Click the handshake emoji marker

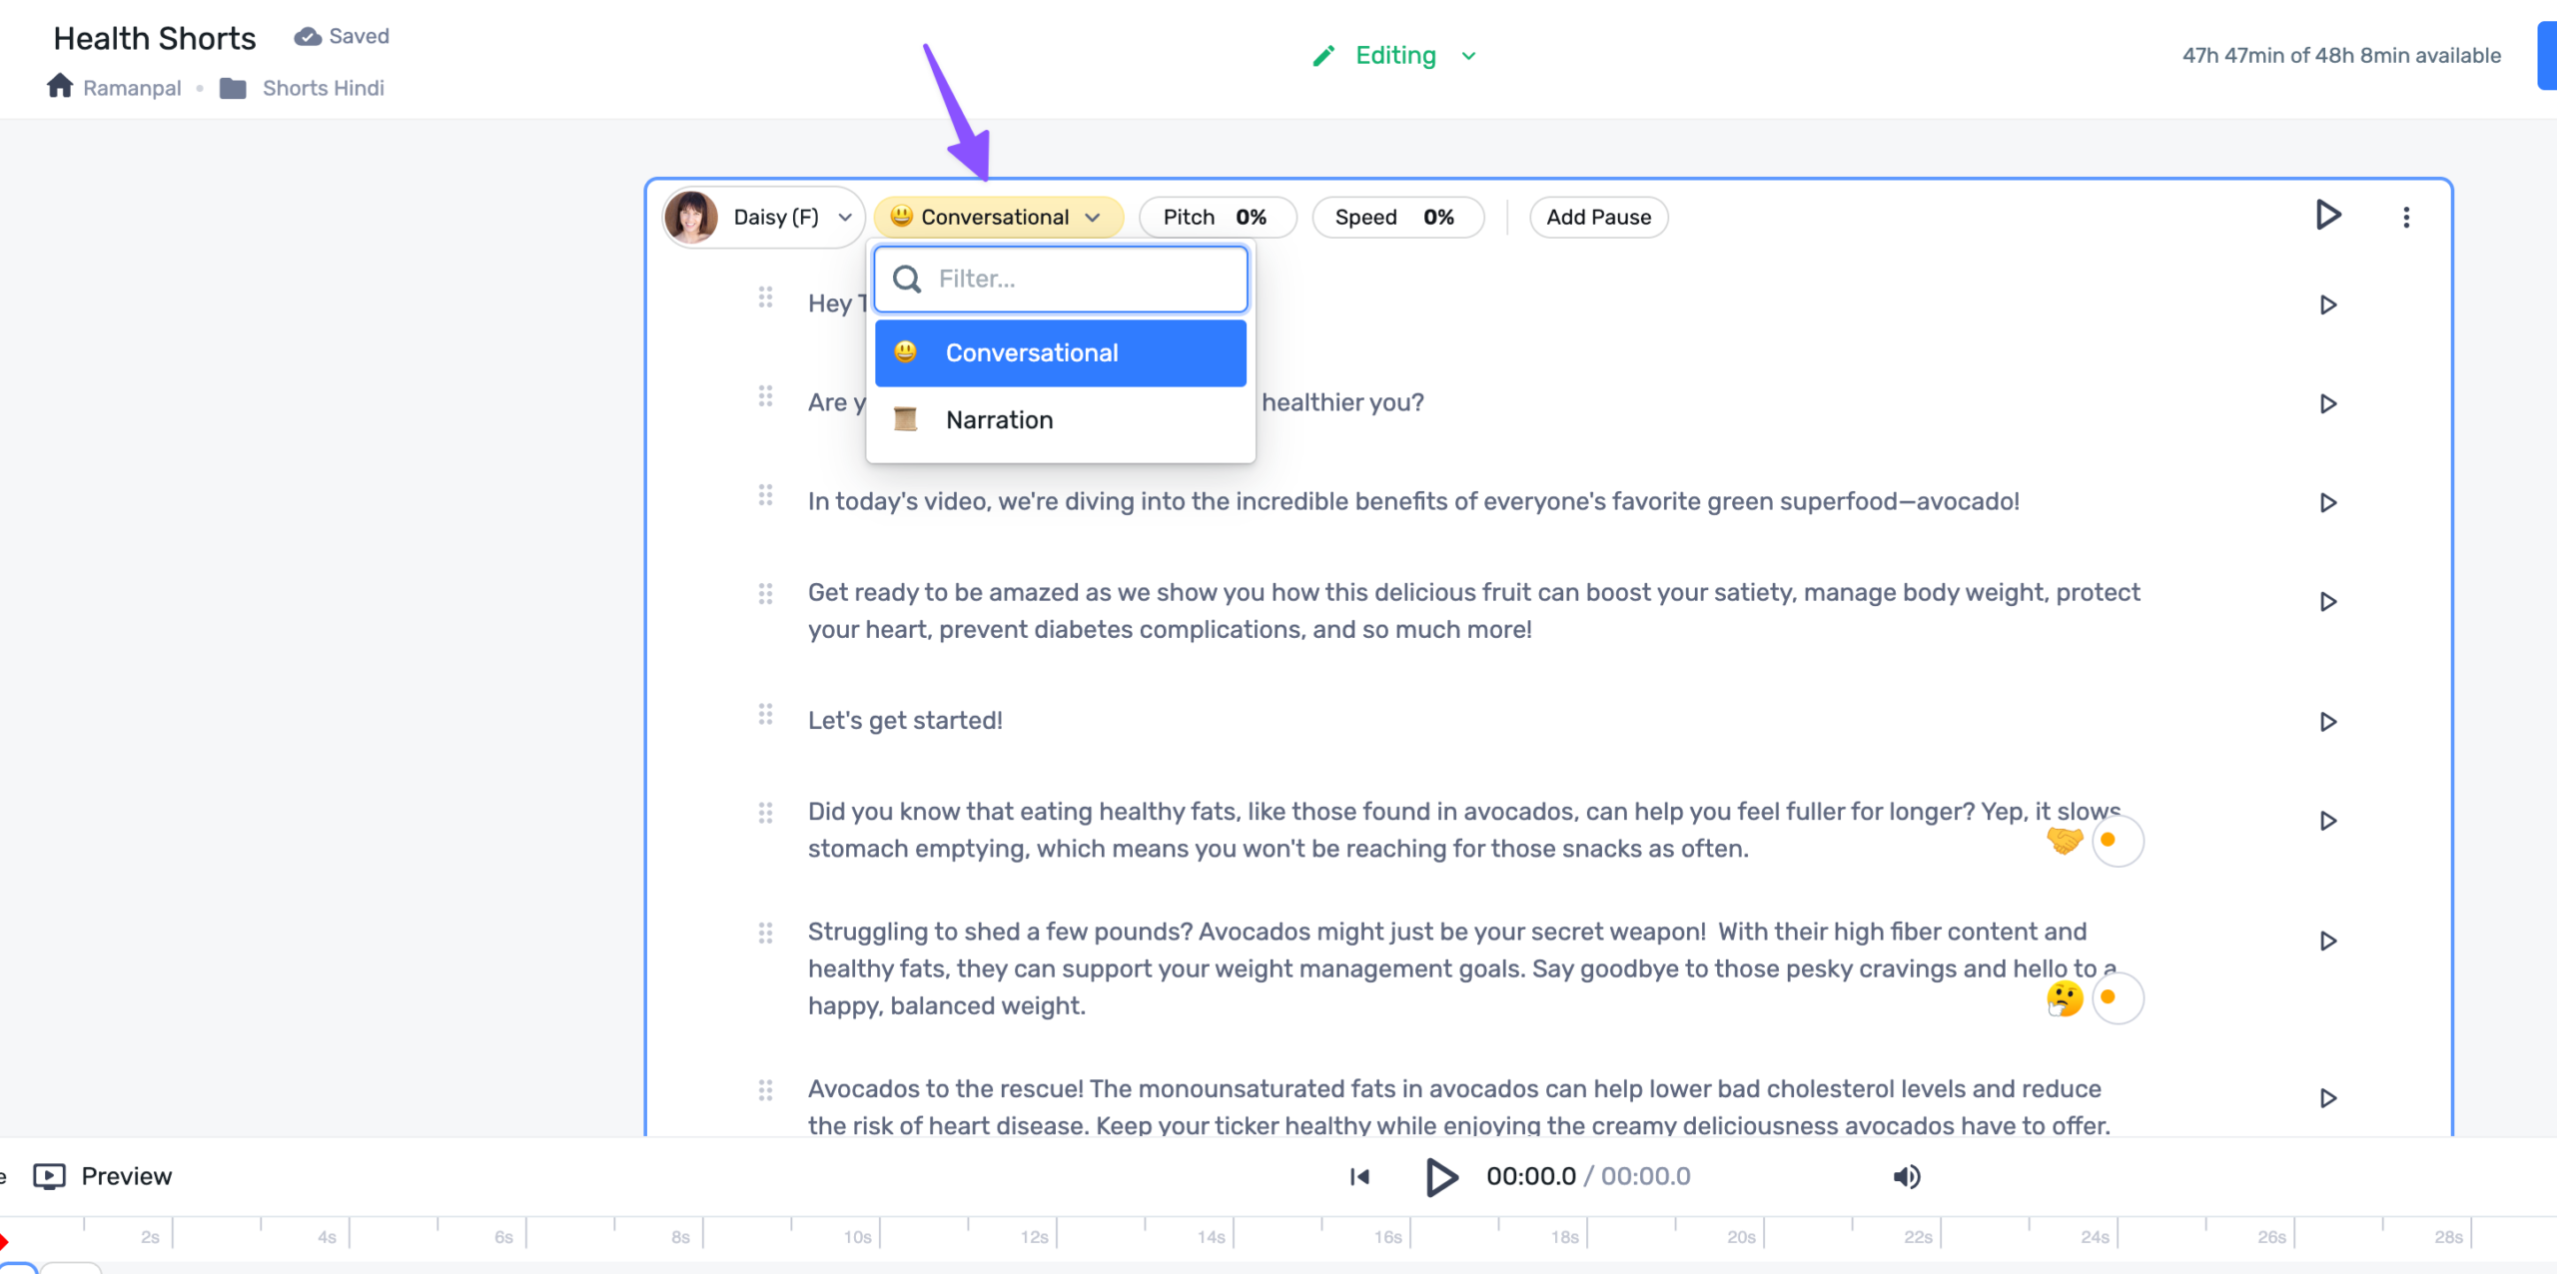(x=2064, y=840)
